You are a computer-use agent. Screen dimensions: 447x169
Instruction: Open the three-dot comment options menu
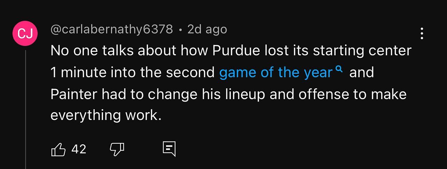tap(422, 33)
